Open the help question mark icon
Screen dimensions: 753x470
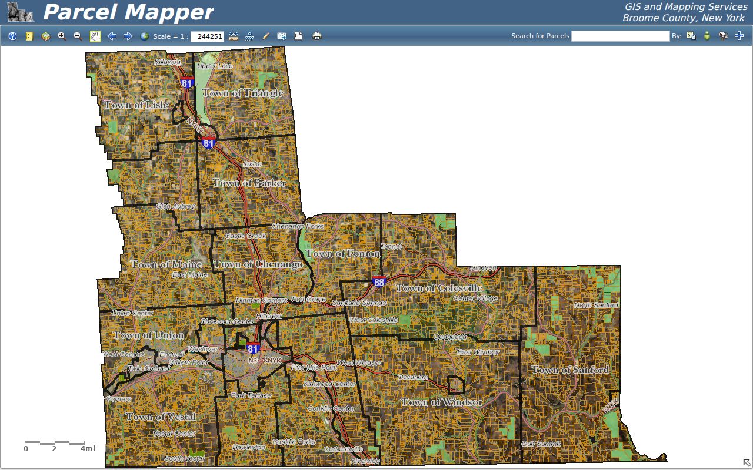[x=12, y=36]
